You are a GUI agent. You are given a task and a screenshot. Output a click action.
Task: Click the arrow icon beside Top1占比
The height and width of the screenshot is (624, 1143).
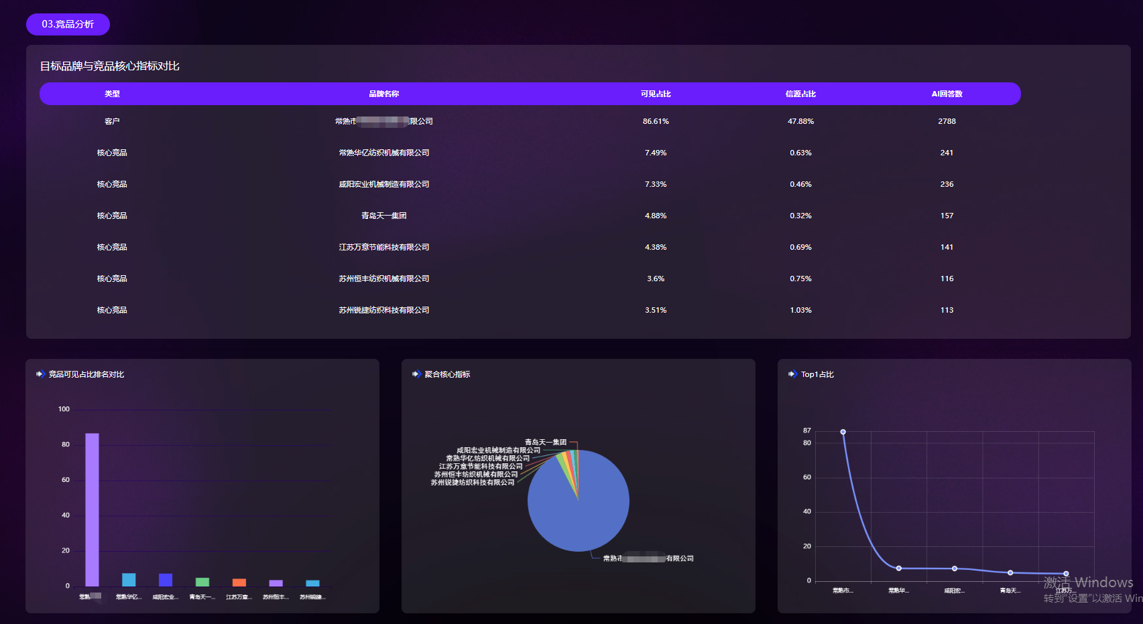(x=792, y=374)
